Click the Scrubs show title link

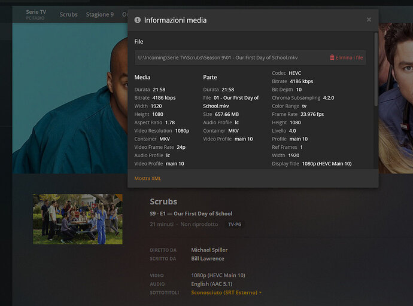(163, 201)
